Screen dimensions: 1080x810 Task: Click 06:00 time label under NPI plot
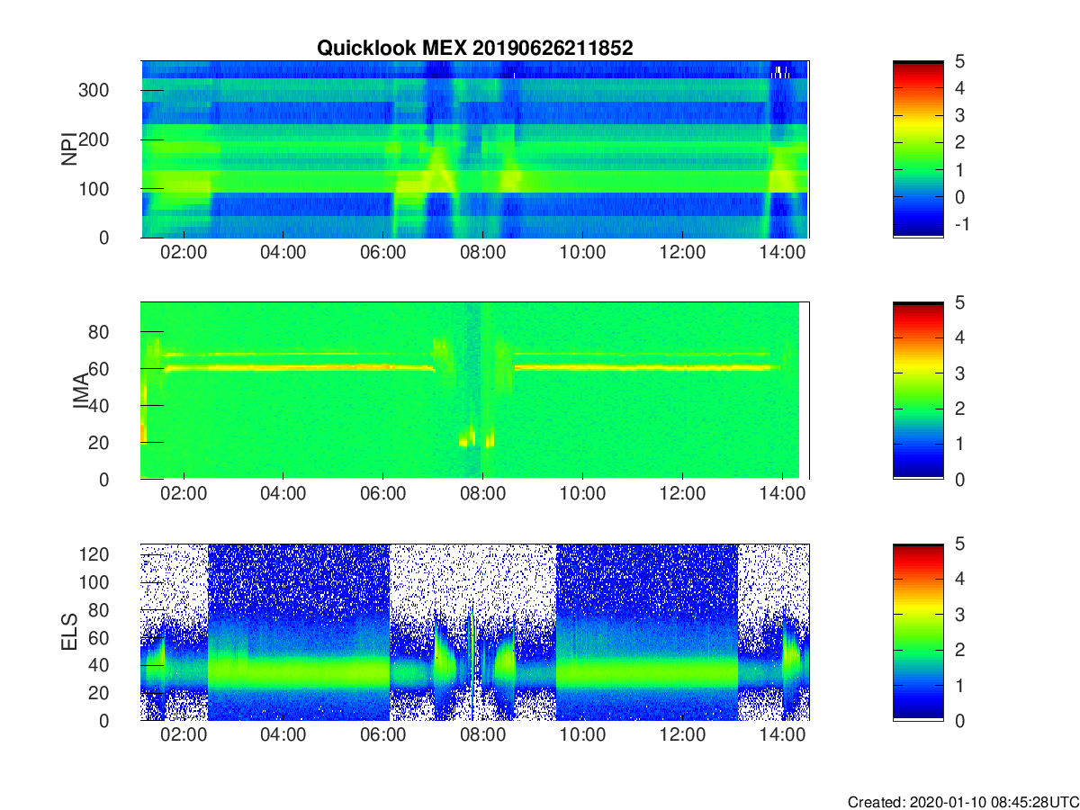[383, 255]
